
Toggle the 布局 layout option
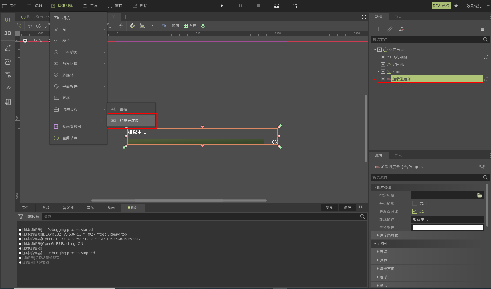(x=190, y=26)
